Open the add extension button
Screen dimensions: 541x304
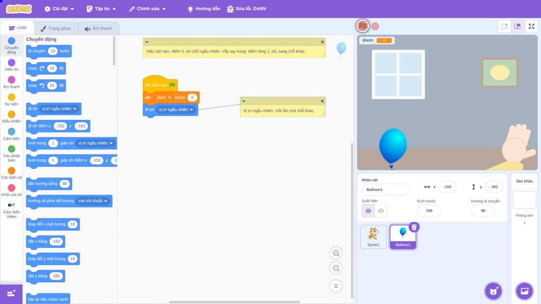[x=11, y=294]
